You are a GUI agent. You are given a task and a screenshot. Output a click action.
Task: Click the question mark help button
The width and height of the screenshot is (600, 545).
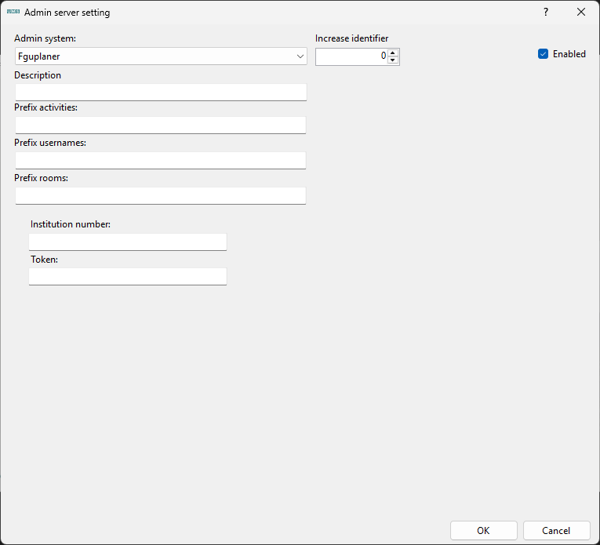pyautogui.click(x=546, y=13)
